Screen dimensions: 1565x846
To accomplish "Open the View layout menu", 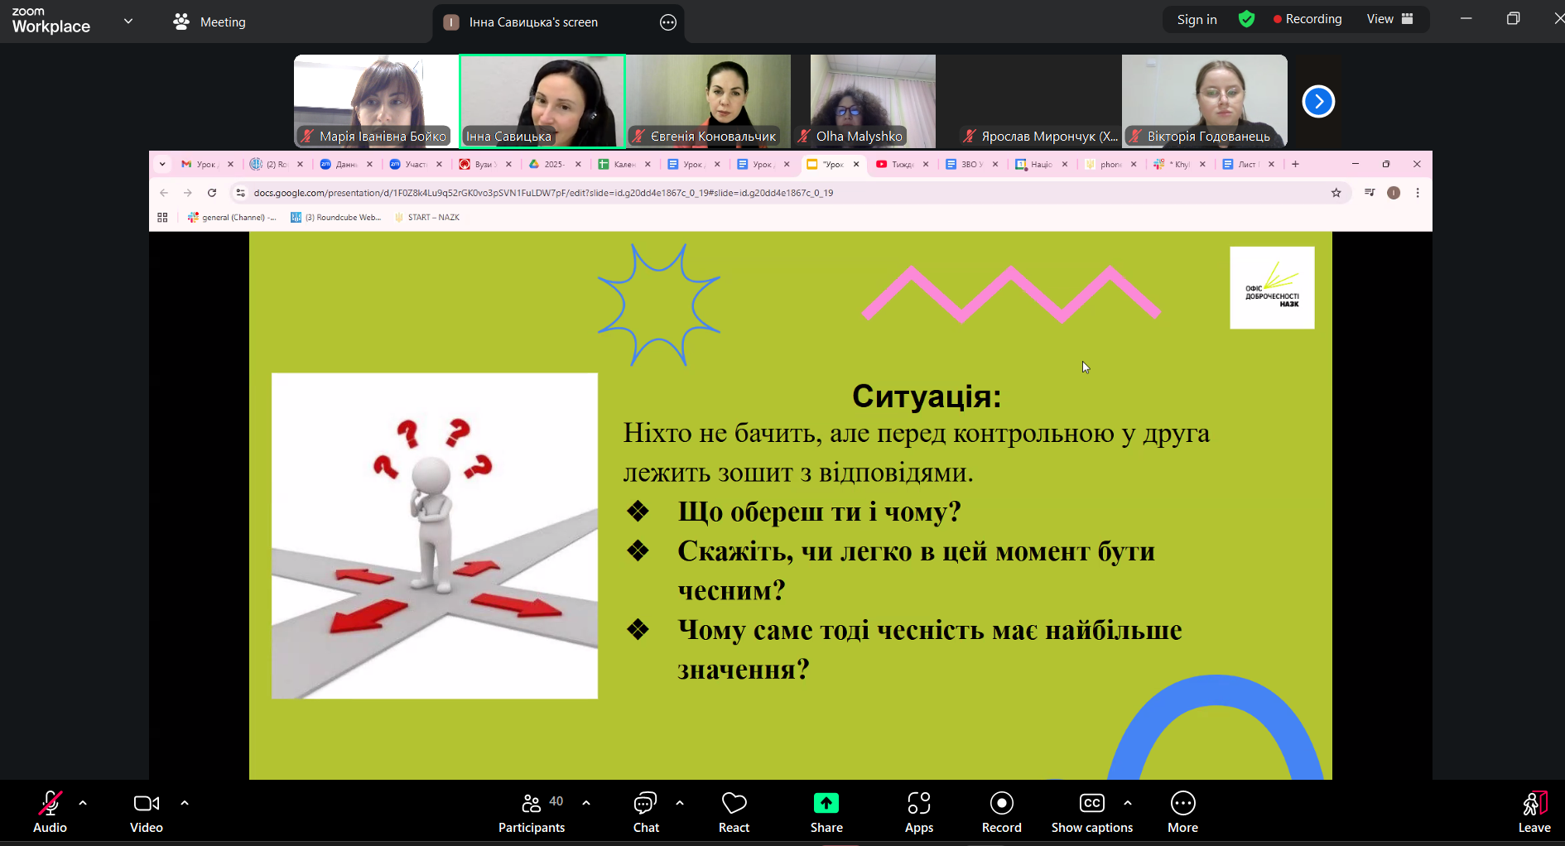I will coord(1389,19).
